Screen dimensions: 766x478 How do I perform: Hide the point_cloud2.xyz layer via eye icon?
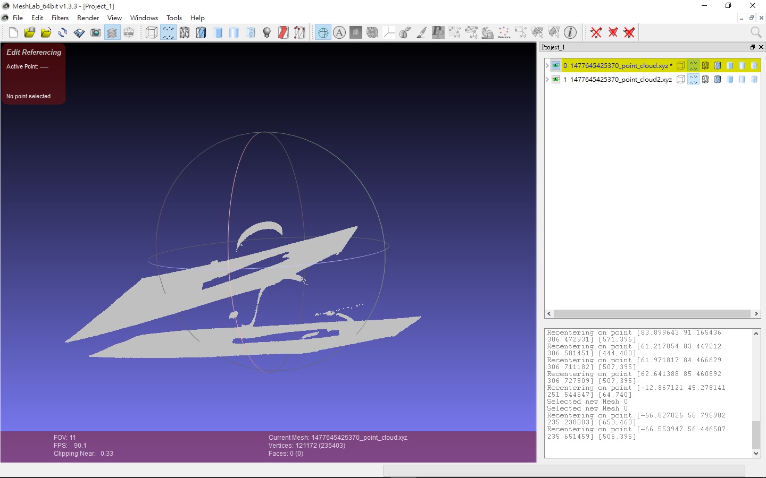[556, 80]
